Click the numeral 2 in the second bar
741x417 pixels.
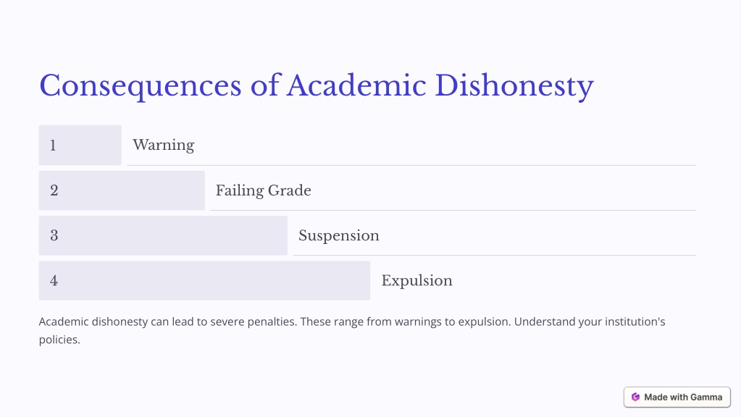point(54,190)
